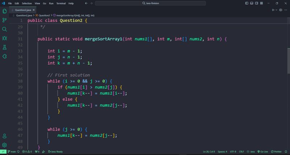Go forward with the right arrow
Image resolution: width=290 pixels, height=155 pixels.
coord(91,3)
